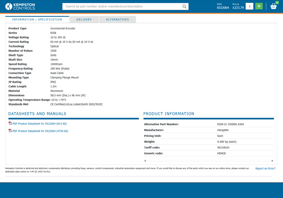Click the Tariff code label
Viewport: 283px width, 198px height.
coord(152,147)
